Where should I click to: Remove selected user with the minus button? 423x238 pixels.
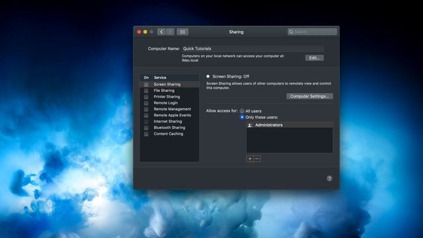click(x=257, y=159)
